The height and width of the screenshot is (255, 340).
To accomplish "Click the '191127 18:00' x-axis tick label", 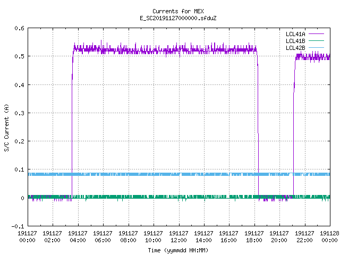I will (x=254, y=237).
